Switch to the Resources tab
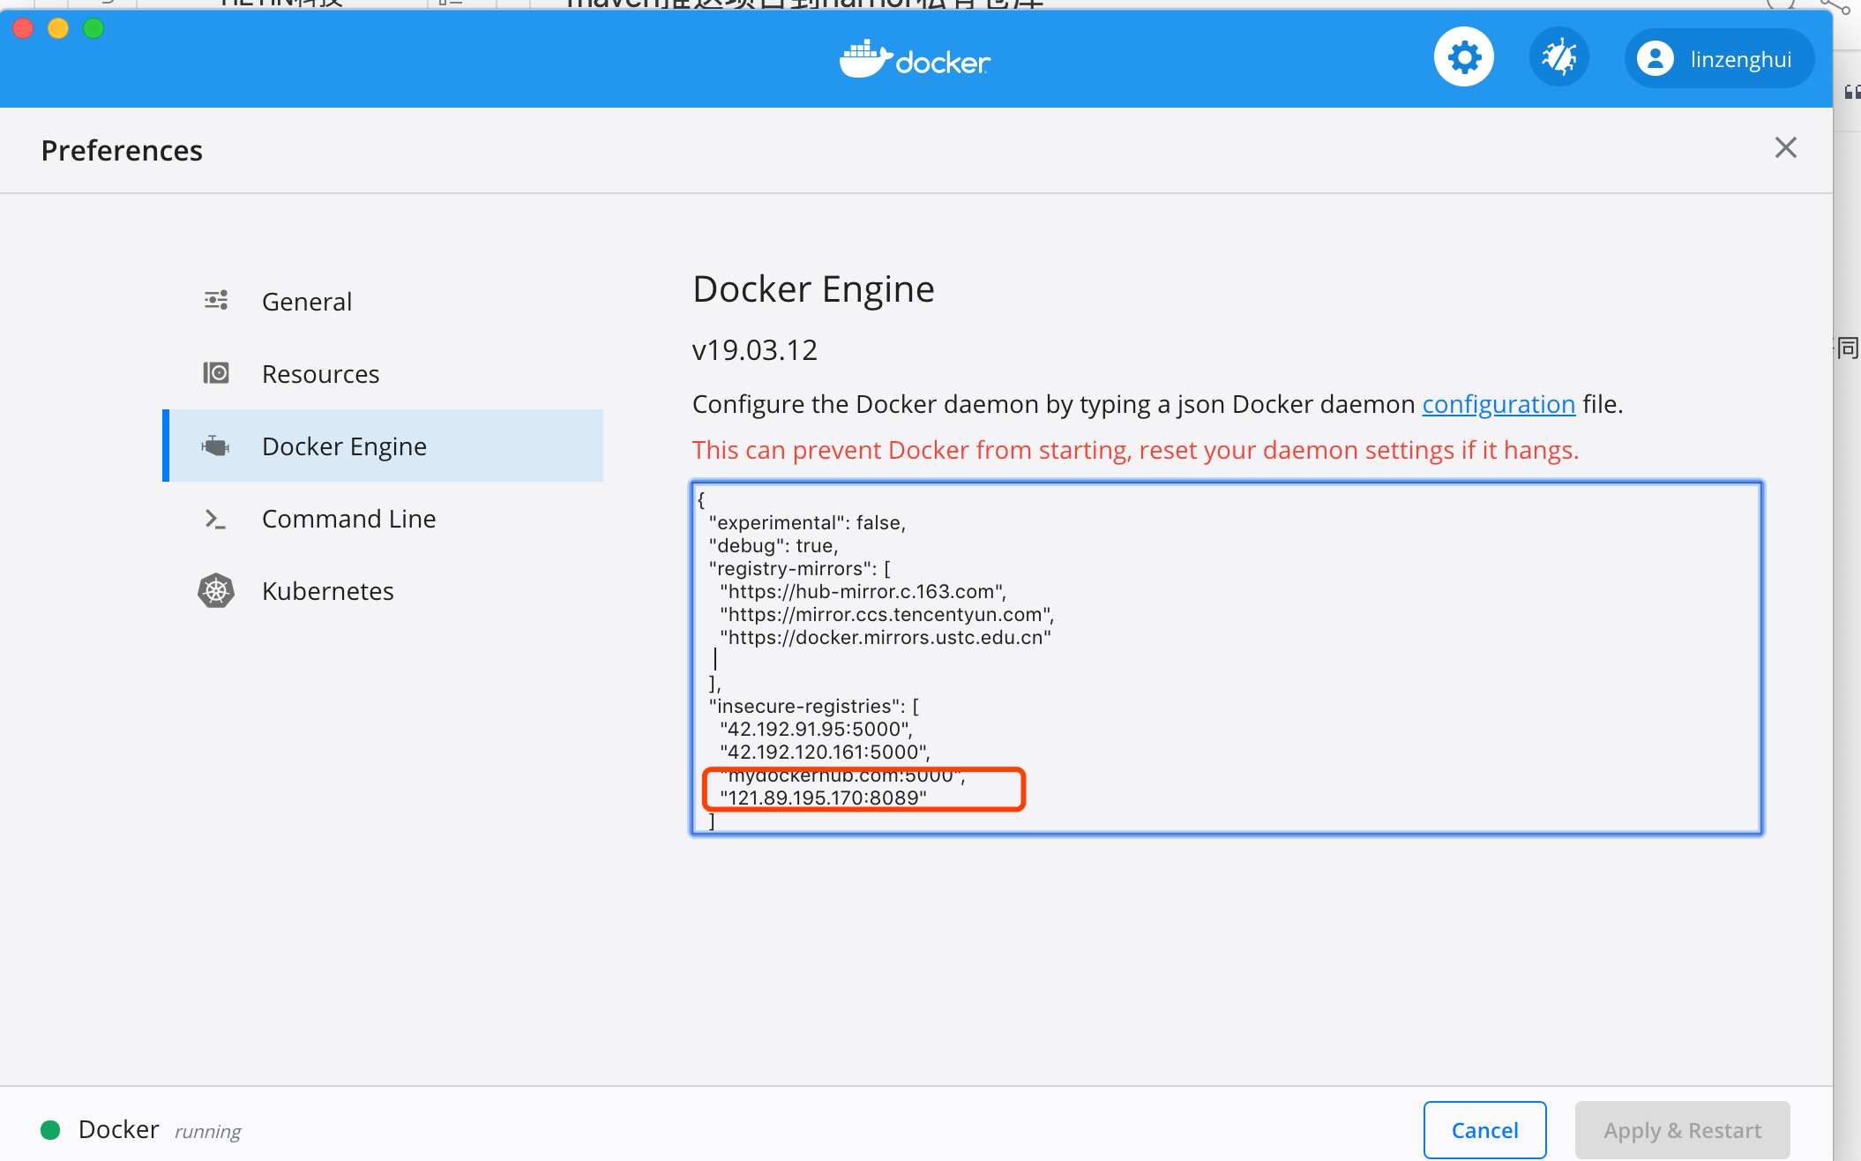Viewport: 1861px width, 1161px height. point(320,374)
